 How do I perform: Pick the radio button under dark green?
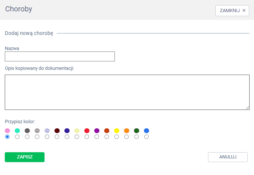137,137
